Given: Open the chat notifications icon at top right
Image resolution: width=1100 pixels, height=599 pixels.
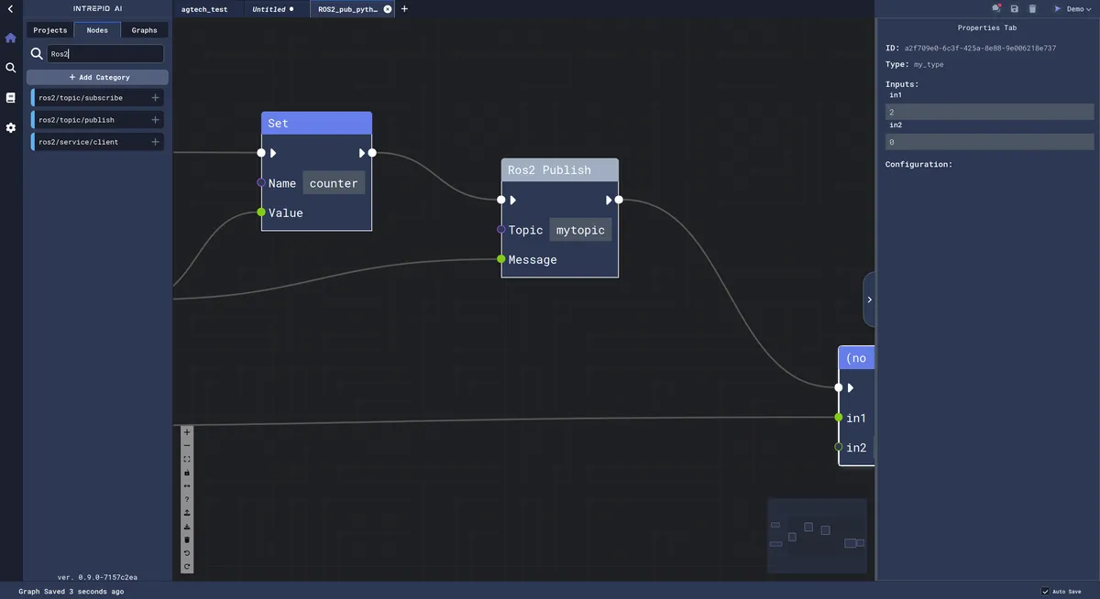Looking at the screenshot, I should tap(996, 8).
